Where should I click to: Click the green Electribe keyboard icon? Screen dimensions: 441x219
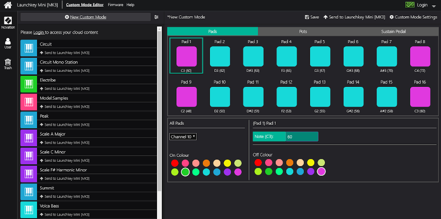[29, 84]
